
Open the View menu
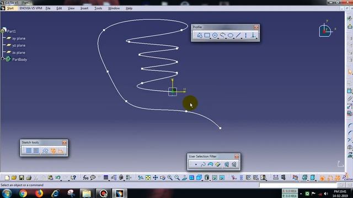coord(71,8)
